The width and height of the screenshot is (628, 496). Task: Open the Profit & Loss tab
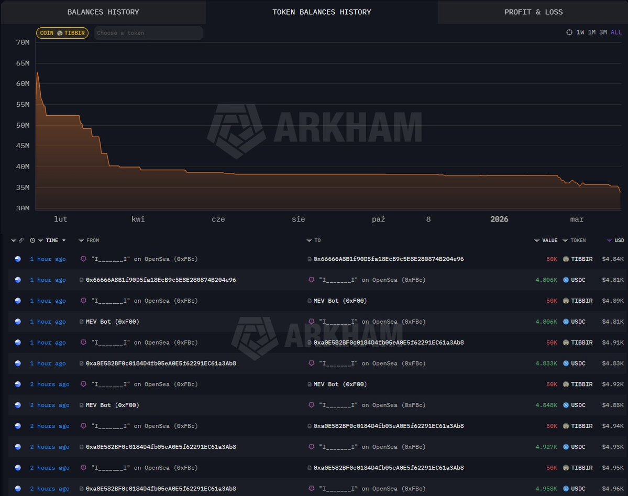pos(533,12)
